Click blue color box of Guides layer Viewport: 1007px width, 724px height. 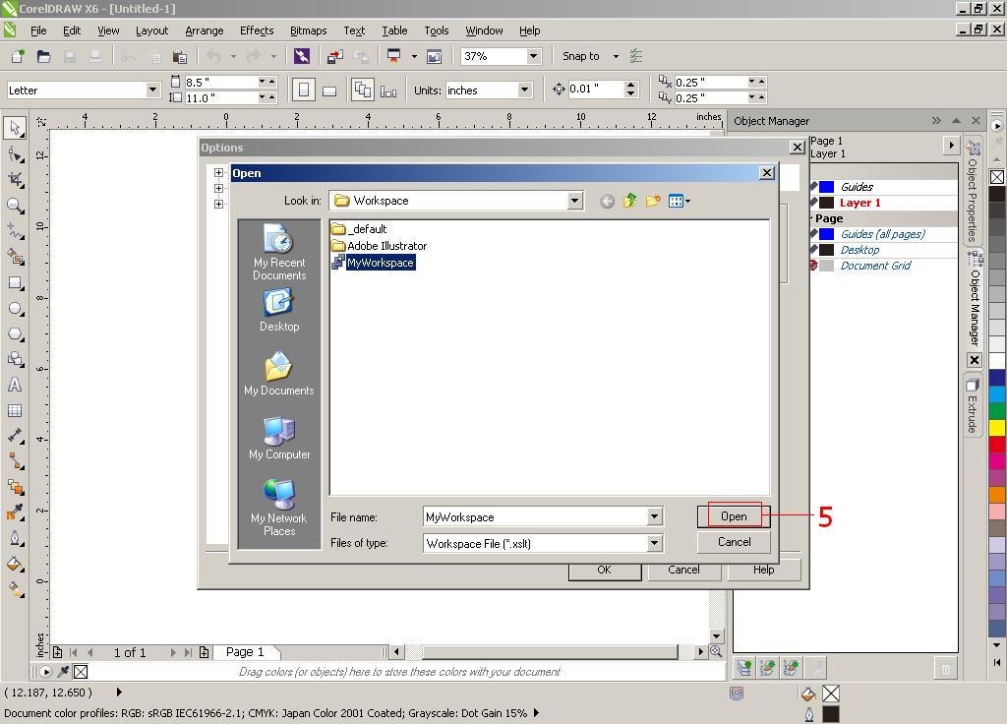(827, 186)
